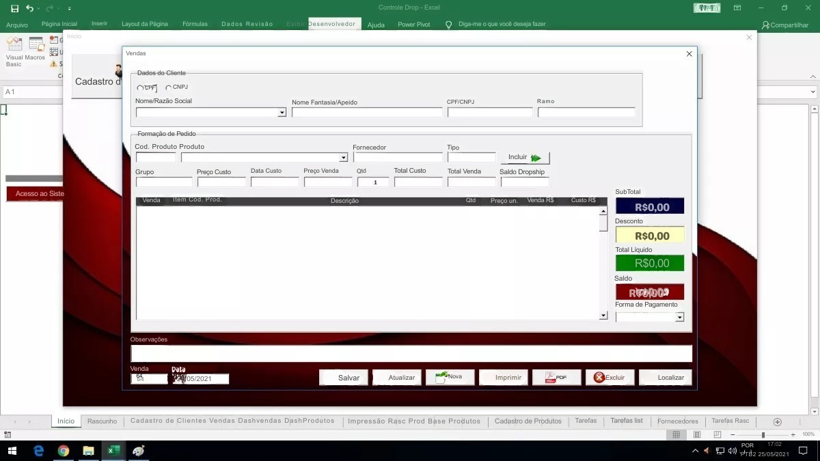Select the CPF radio button
Screen dimensions: 820x461
coord(141,87)
